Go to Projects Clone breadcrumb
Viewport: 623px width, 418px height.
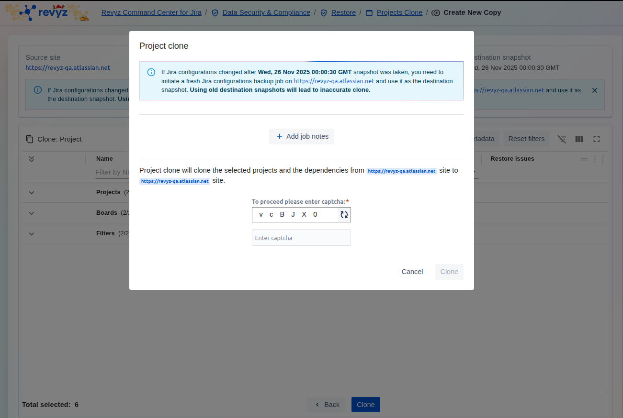[399, 12]
